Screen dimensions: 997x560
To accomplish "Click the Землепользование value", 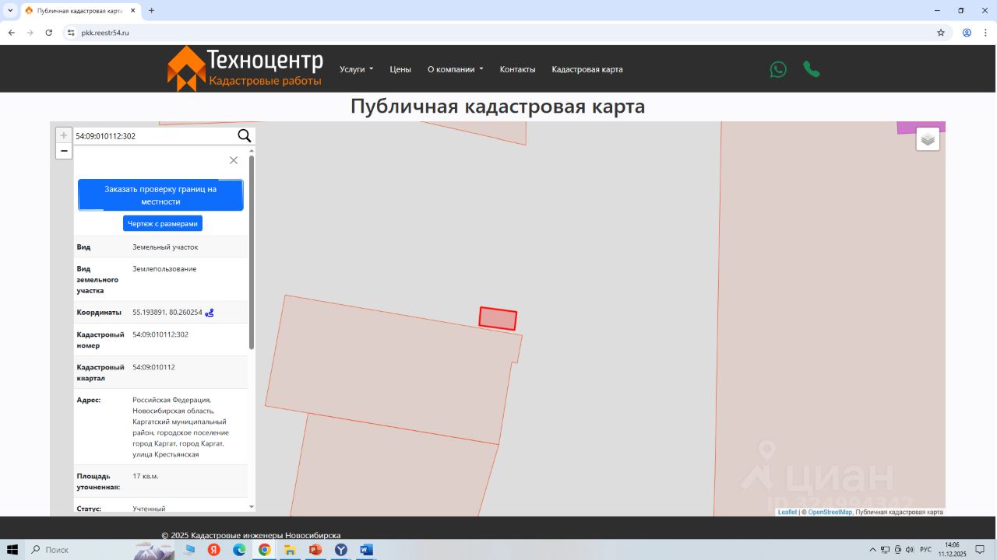I will click(164, 269).
